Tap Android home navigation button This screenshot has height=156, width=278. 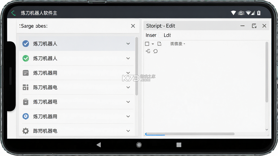click(x=139, y=145)
